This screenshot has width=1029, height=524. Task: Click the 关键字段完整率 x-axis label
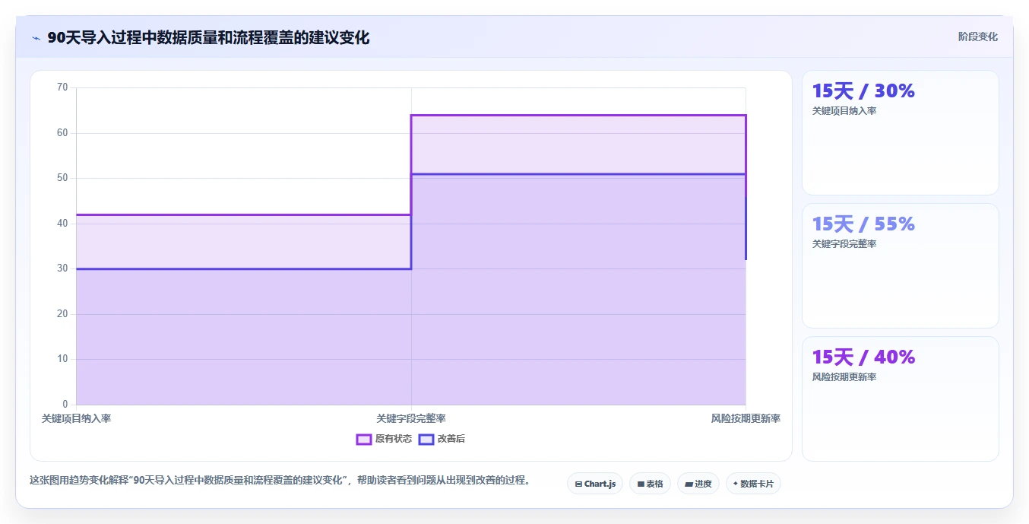tap(411, 418)
